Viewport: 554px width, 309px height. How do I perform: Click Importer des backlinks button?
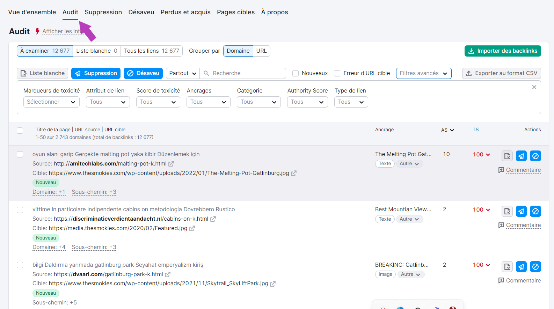503,51
